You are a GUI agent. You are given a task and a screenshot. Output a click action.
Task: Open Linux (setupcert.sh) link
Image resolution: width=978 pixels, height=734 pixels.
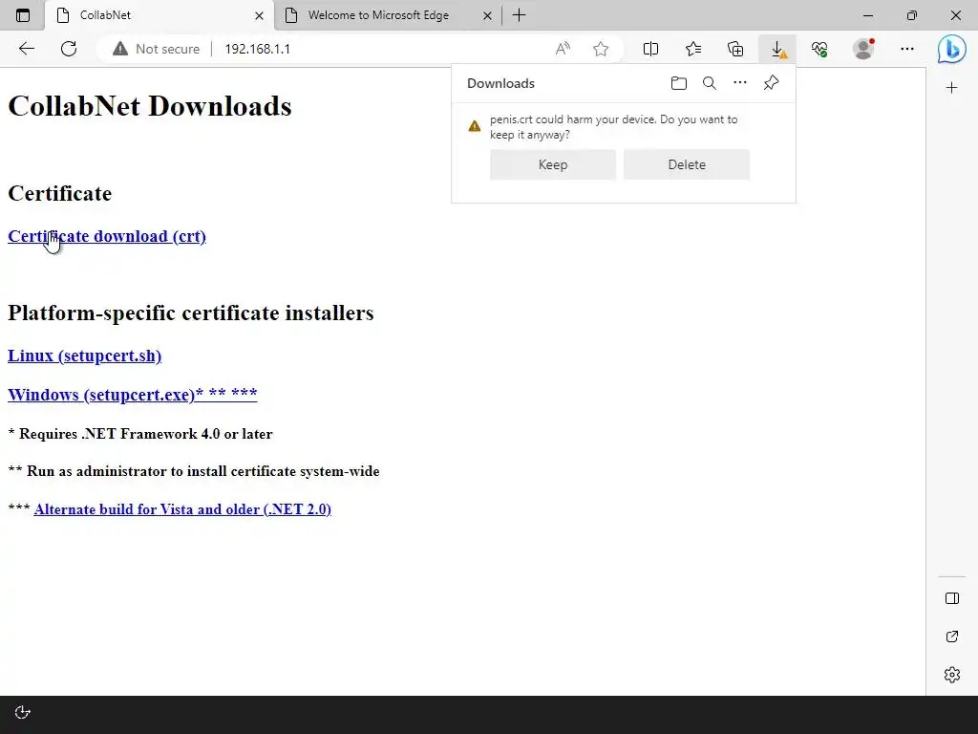(x=84, y=356)
